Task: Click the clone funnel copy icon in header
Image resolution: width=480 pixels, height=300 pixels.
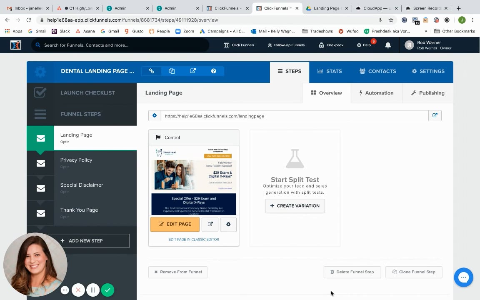Action: coord(172,71)
